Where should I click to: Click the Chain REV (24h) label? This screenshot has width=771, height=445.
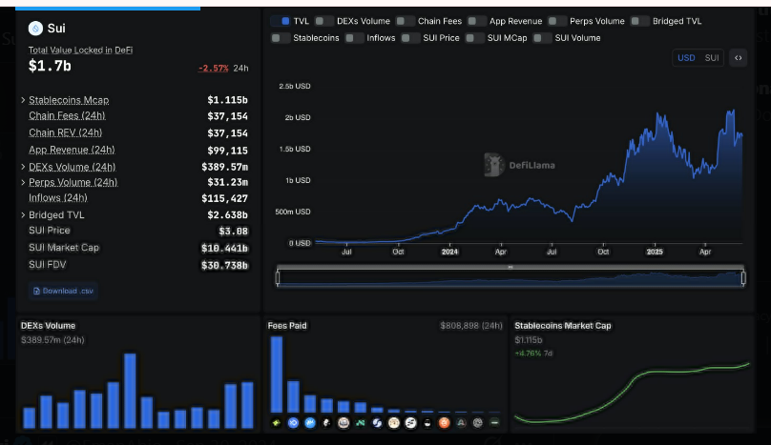pyautogui.click(x=66, y=132)
